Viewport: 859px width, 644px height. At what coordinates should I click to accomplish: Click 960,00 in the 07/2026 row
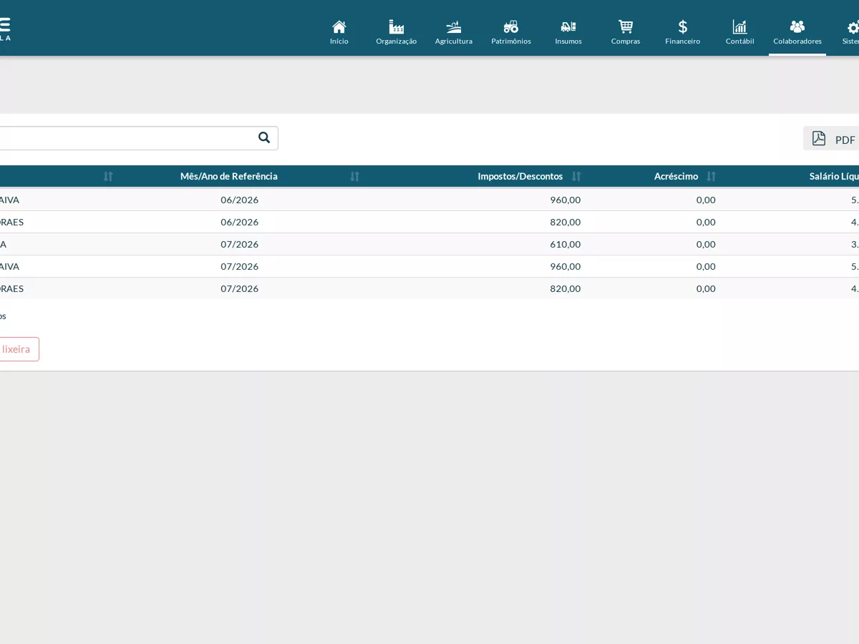[566, 266]
